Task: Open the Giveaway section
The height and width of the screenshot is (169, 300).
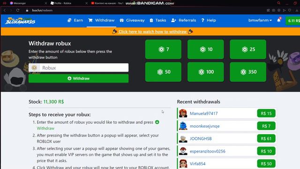Action: (132, 20)
